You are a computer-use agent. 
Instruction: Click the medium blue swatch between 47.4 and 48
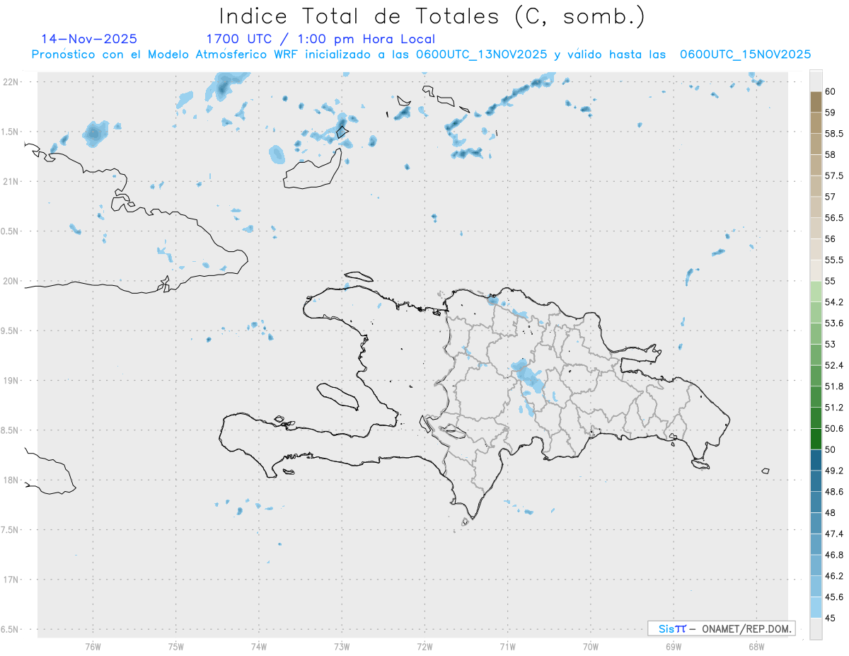pyautogui.click(x=816, y=524)
